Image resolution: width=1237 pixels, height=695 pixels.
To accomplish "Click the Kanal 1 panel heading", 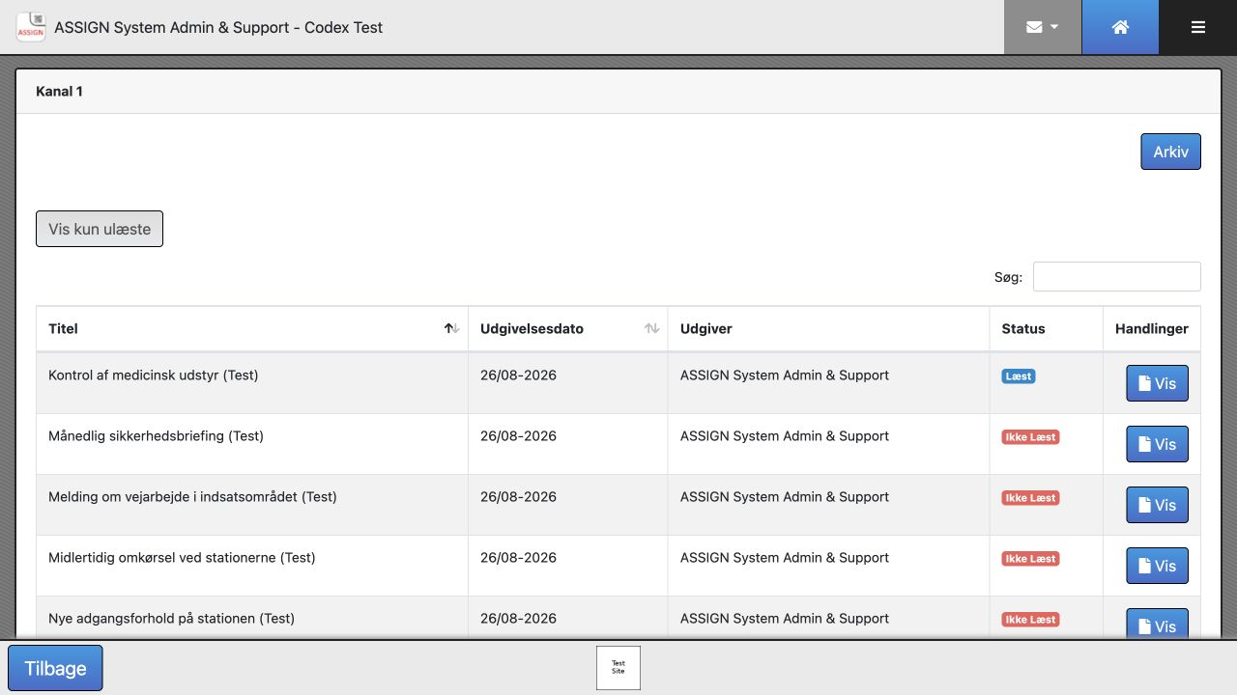I will click(x=59, y=92).
